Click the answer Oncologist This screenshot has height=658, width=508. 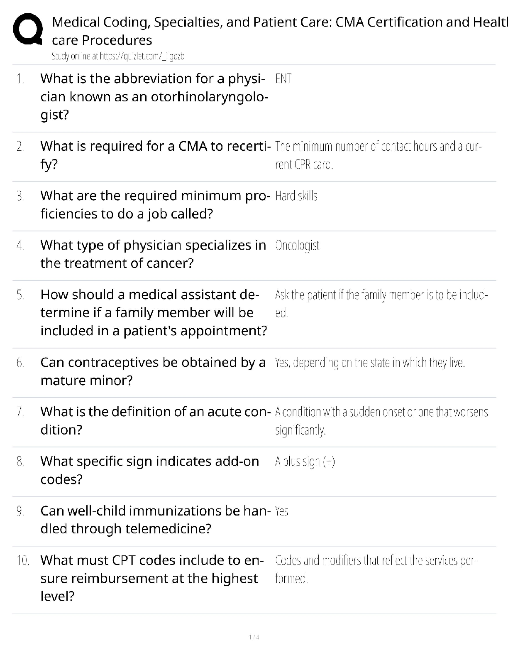point(297,245)
